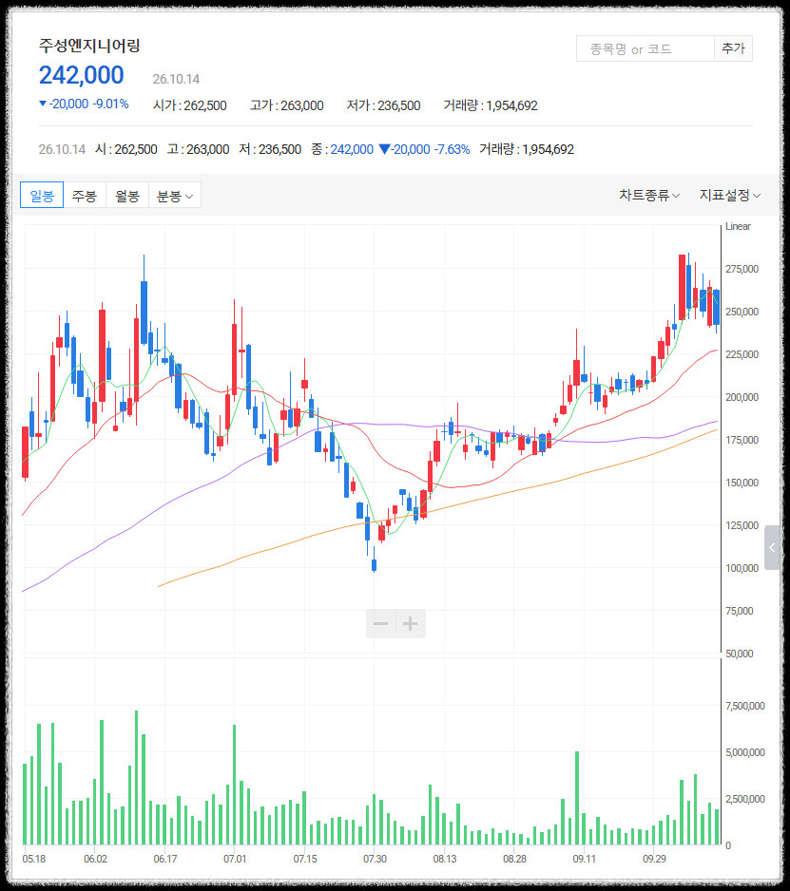Screen dimensions: 790x891
Task: Open the 차트종류 chart type dropdown
Action: [649, 195]
